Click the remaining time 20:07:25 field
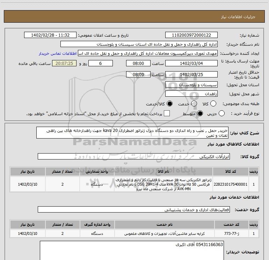Screen dimensions: 269x260 tap(64, 64)
